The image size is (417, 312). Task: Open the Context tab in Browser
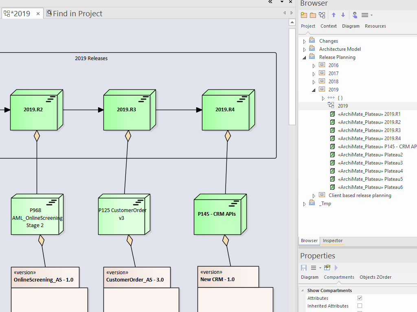(x=329, y=26)
